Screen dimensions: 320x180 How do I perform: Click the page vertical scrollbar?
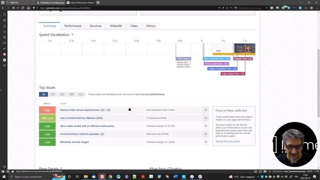point(318,82)
